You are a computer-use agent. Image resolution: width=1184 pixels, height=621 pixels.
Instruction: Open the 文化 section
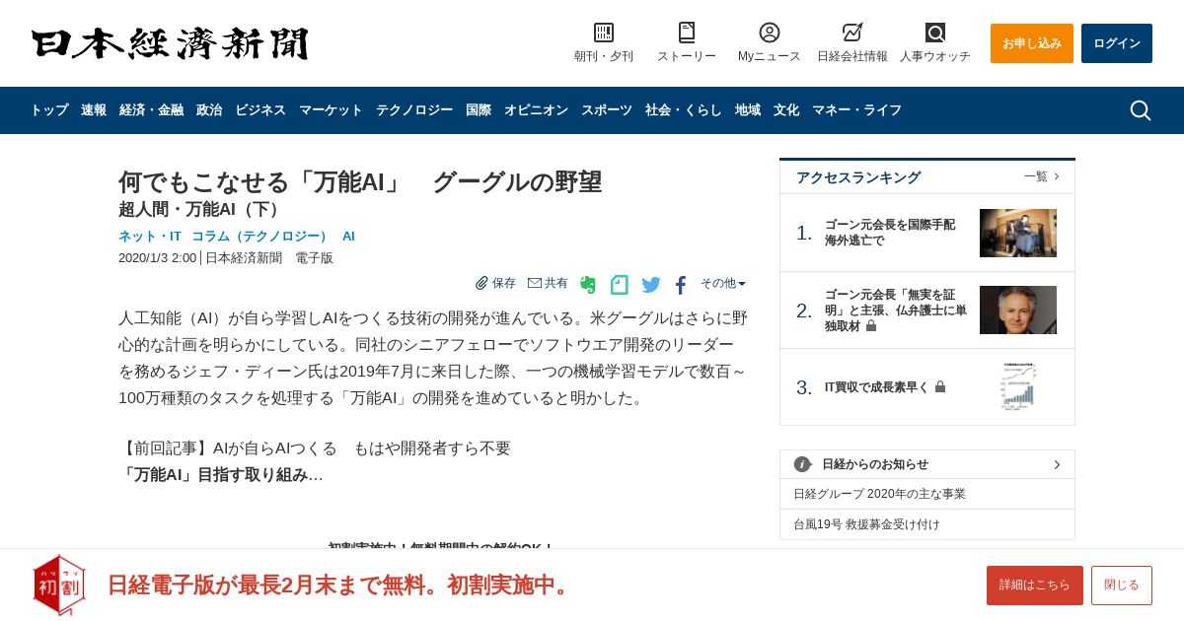click(786, 110)
